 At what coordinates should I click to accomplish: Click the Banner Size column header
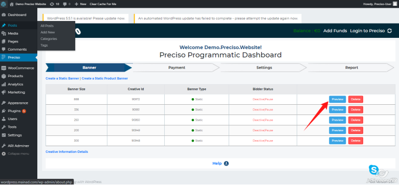[x=76, y=89]
